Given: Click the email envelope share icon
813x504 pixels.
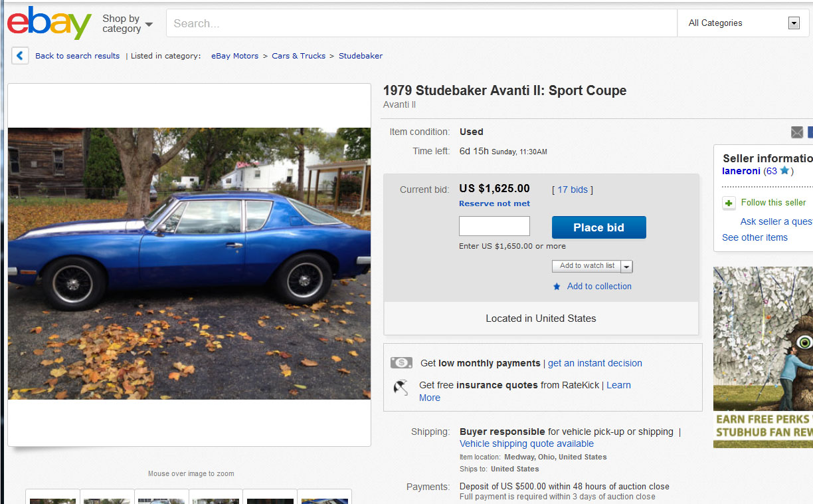Looking at the screenshot, I should [x=797, y=132].
